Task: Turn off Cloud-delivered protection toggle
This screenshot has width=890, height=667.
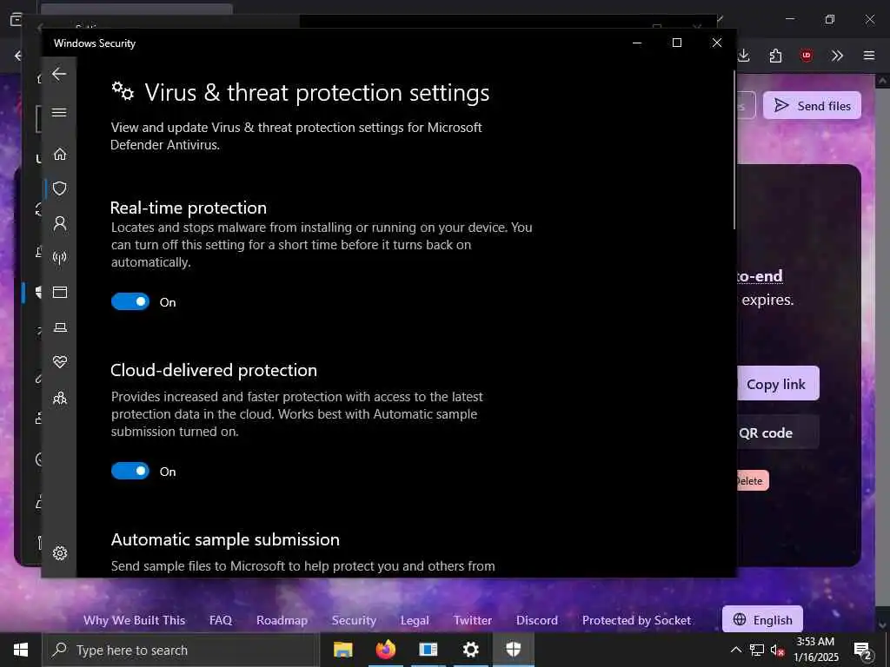Action: point(130,471)
